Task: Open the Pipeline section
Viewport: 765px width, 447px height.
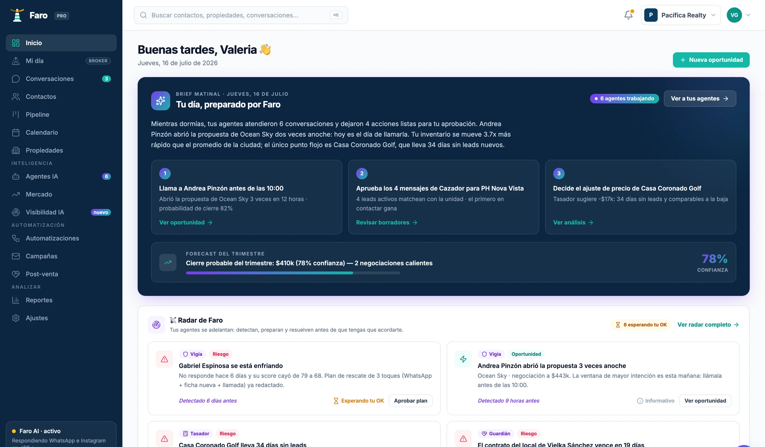Action: (x=61, y=114)
